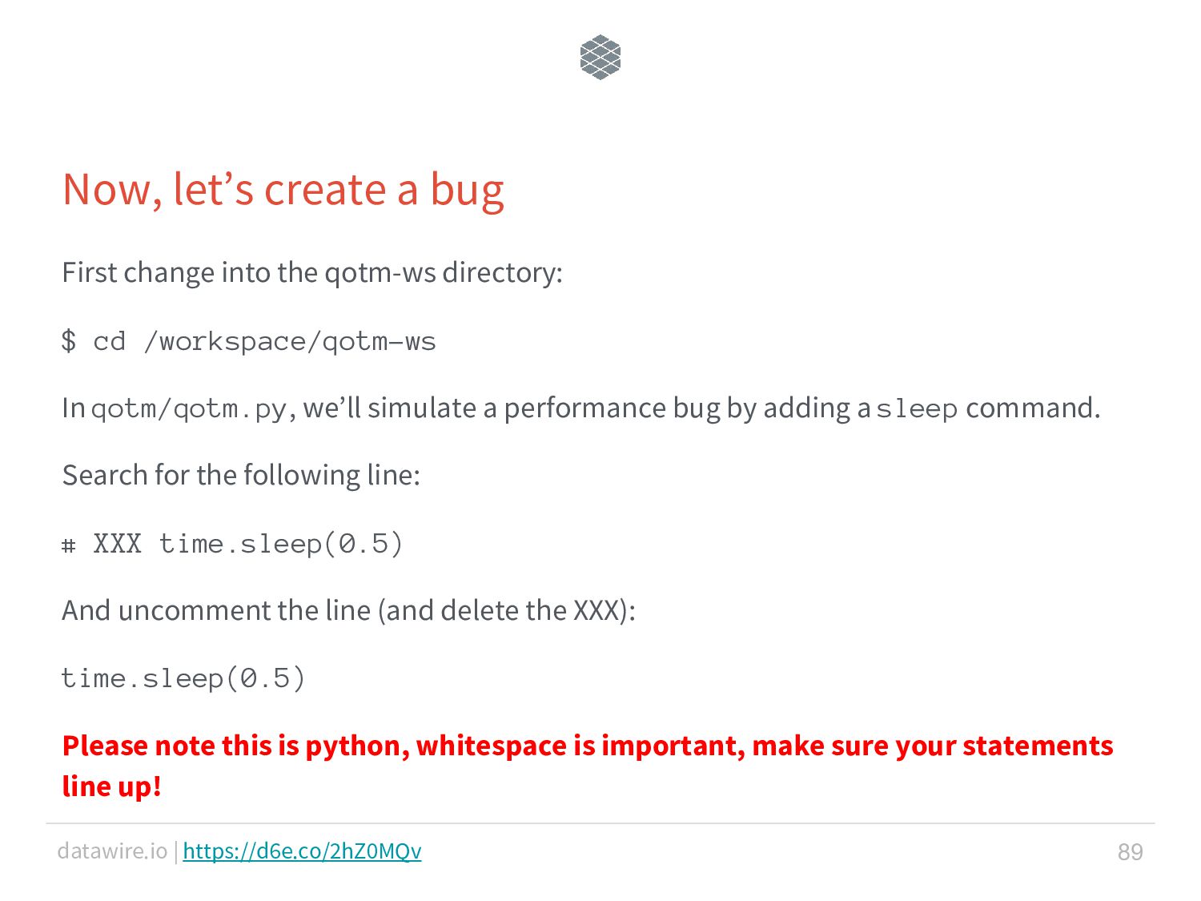
Task: Click 'And uncomment the line' instruction text
Action: tap(348, 611)
